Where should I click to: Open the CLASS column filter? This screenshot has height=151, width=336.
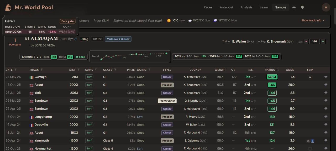coord(115,70)
